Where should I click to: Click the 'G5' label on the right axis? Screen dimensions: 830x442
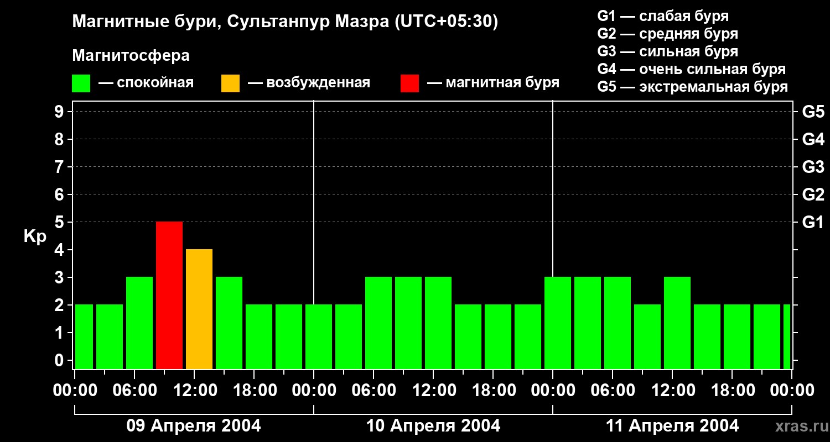pos(813,112)
